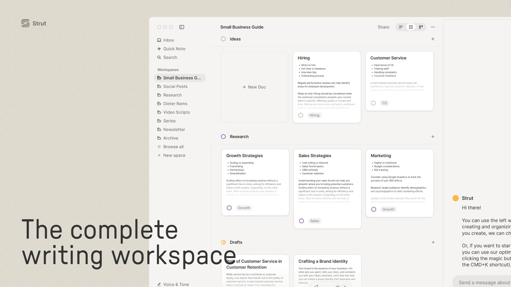The image size is (511, 287).
Task: Click the Strut assistant orange avatar
Action: tap(455, 198)
